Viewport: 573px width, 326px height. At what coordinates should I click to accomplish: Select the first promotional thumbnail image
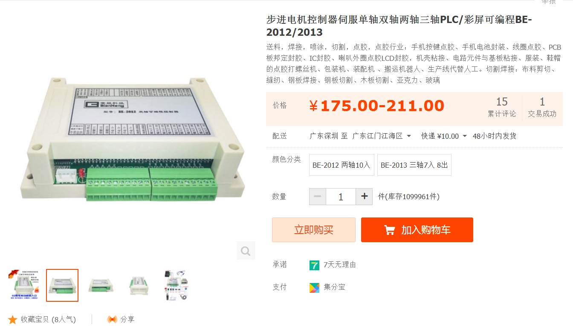23,285
